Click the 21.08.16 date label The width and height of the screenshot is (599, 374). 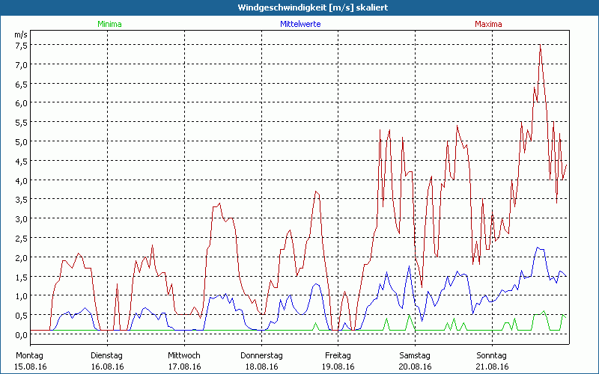coord(491,367)
